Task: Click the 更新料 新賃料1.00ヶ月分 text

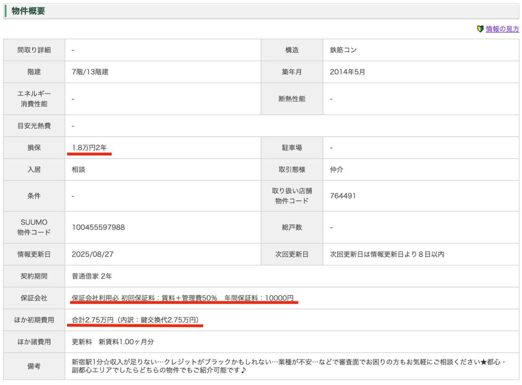Action: click(x=113, y=342)
